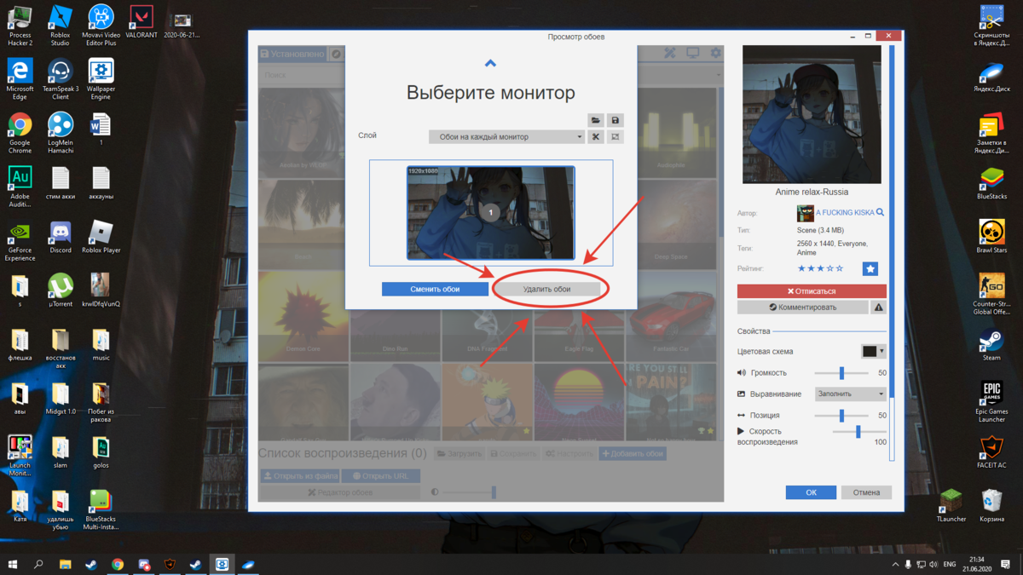Click the author link 'A FUCKING KISKA'
The height and width of the screenshot is (575, 1023).
845,213
